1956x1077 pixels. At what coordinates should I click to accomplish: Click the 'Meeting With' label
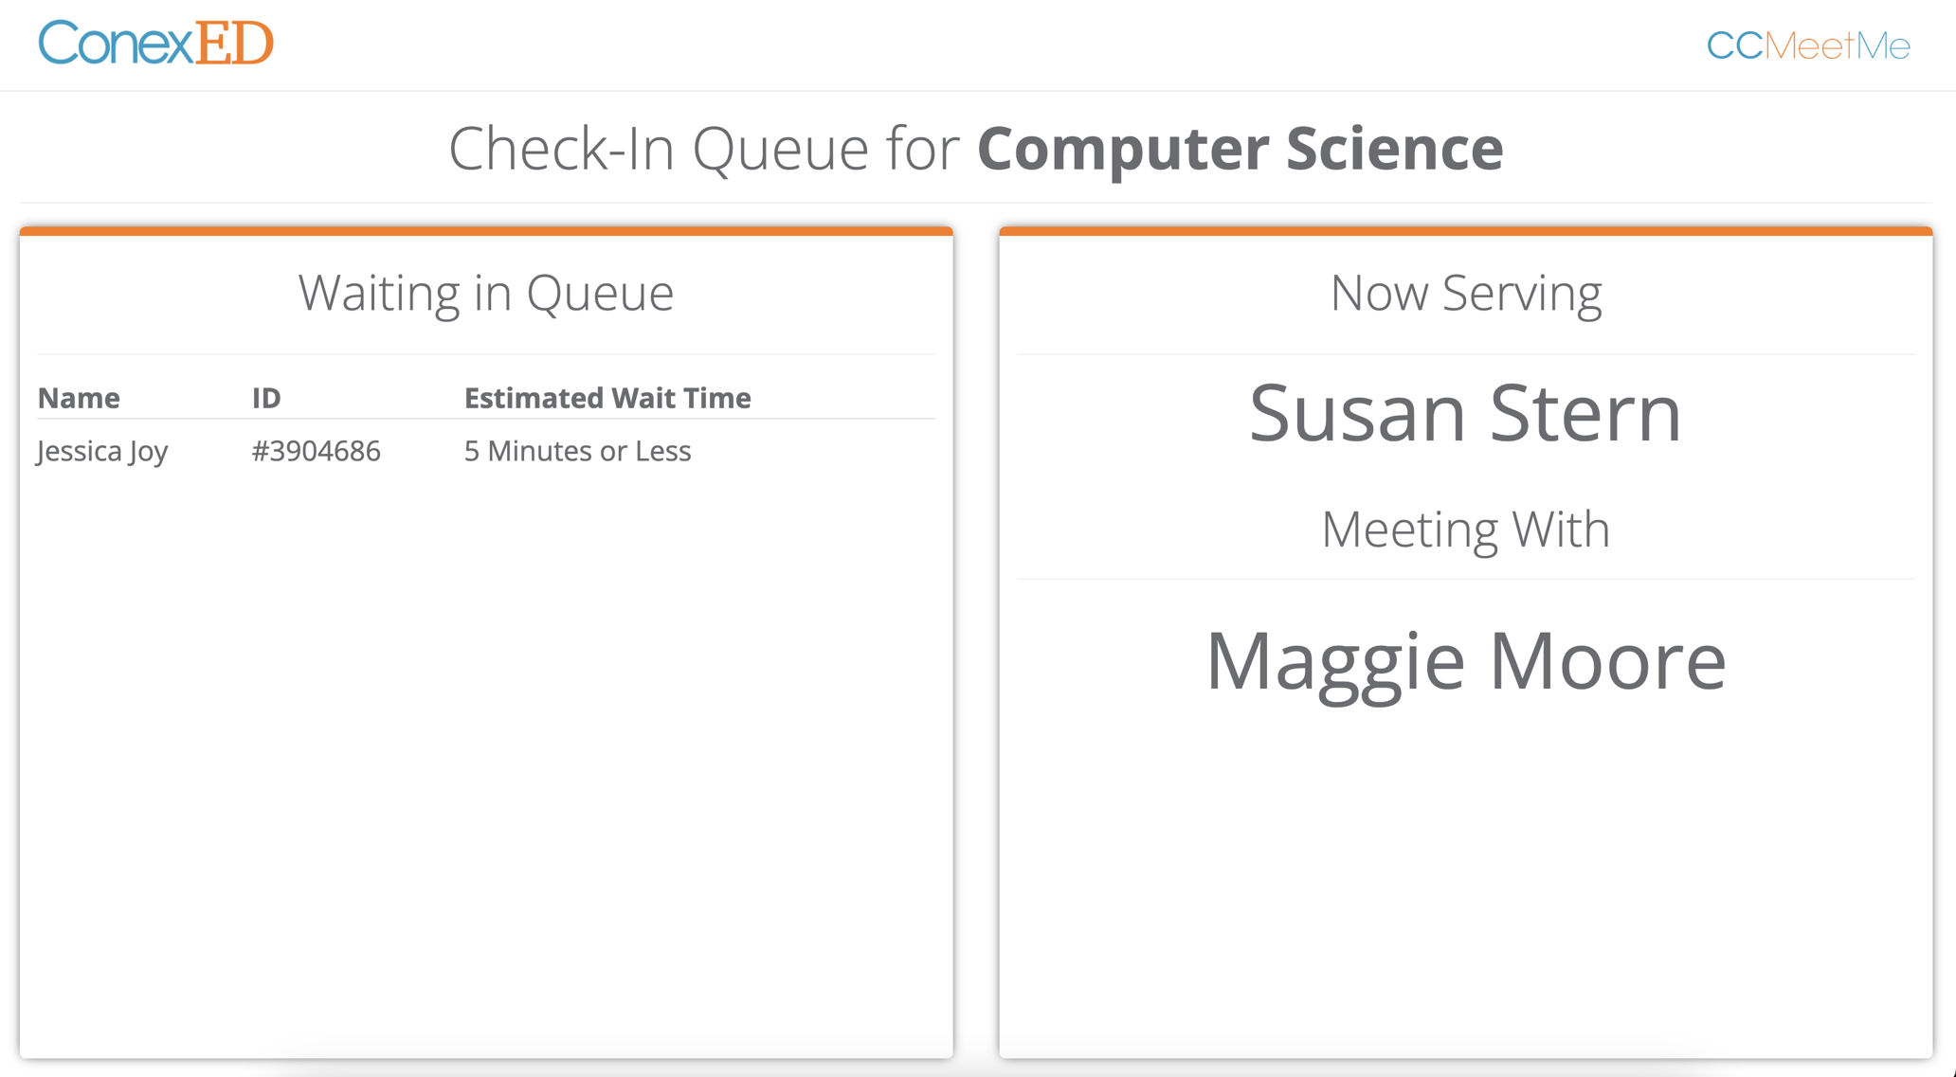tap(1465, 530)
